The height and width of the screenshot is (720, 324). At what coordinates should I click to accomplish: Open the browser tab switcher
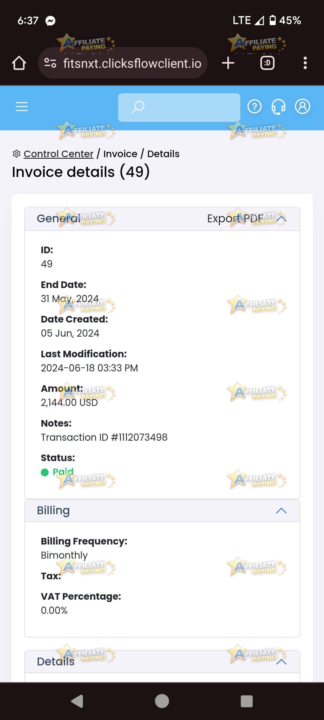(267, 63)
